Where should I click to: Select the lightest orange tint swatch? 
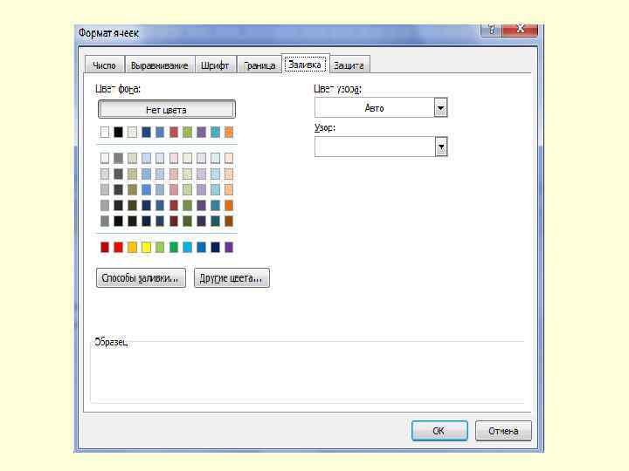[x=229, y=158]
